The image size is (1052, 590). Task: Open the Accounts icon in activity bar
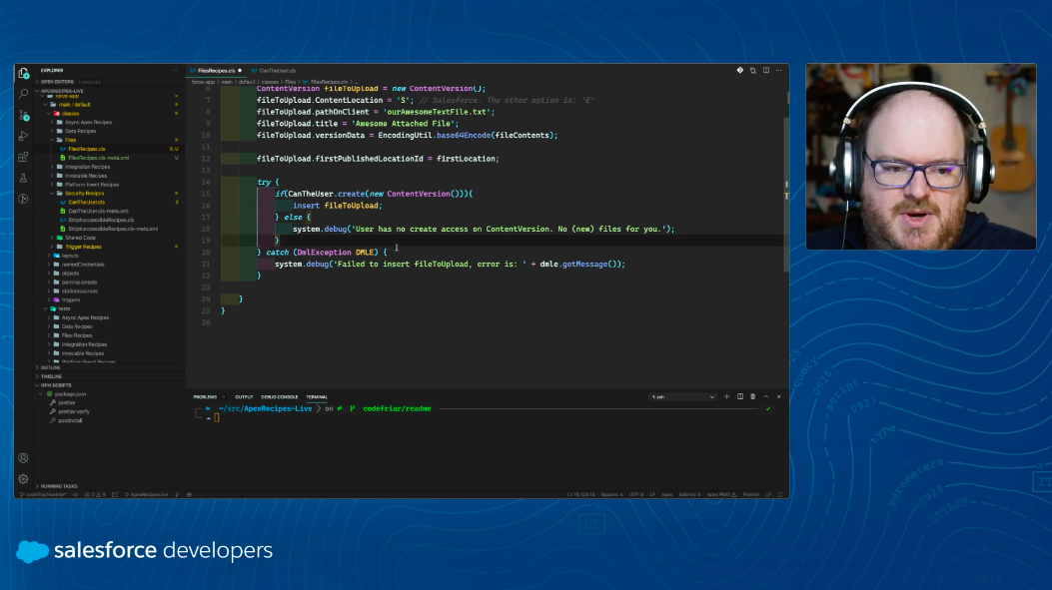point(24,458)
